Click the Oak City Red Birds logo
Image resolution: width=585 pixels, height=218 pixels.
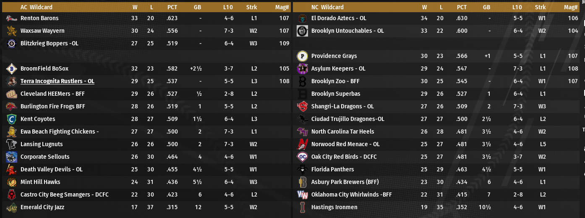point(303,157)
